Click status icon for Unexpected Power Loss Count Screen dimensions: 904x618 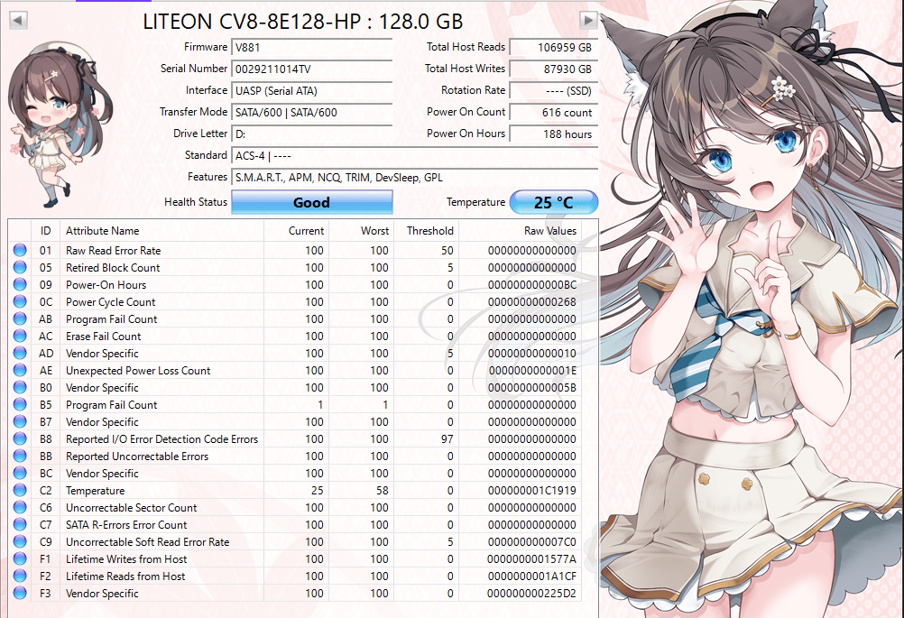20,370
